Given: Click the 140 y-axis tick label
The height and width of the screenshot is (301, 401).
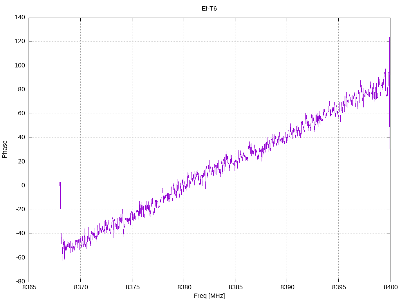Looking at the screenshot, I should click(20, 18).
